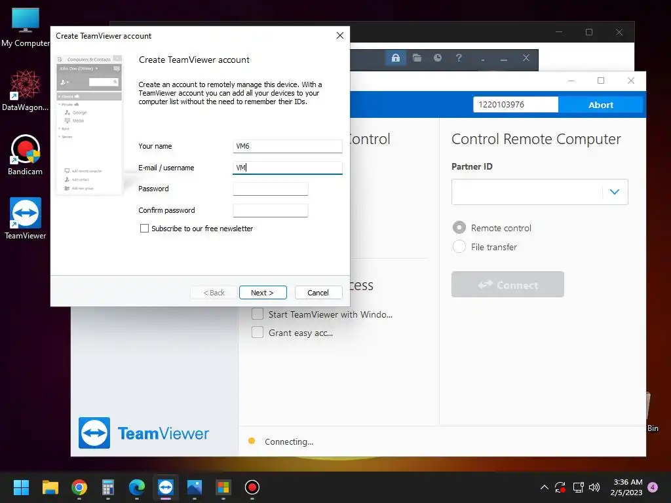Close the session toolbar with its X icon

pos(526,58)
